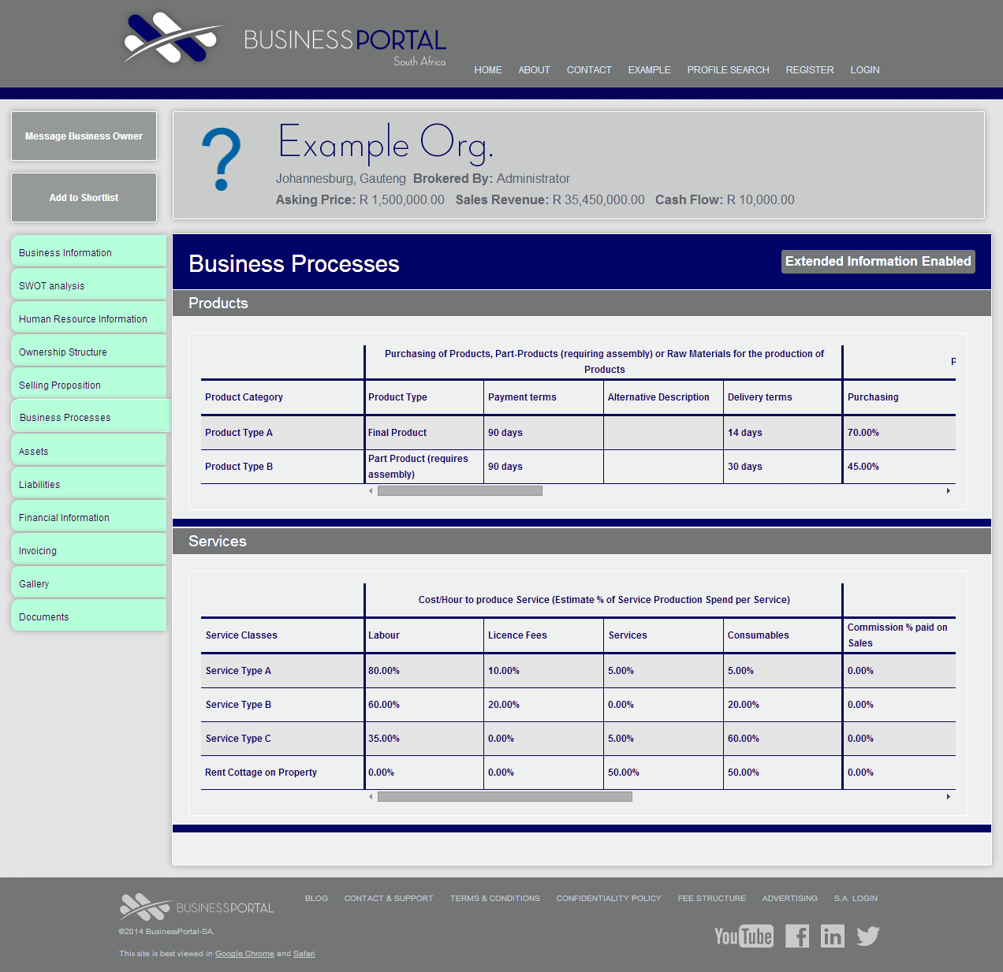The image size is (1003, 972).
Task: Click the Products table horizontal scrollbar thumb
Action: coord(460,490)
